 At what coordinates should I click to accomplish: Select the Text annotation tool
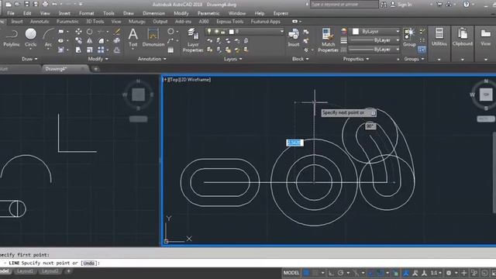(133, 38)
